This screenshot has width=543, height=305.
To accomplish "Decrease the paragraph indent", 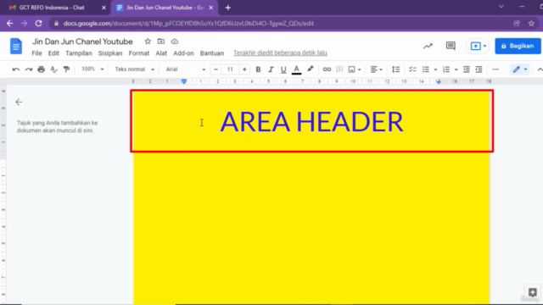I will pyautogui.click(x=466, y=69).
